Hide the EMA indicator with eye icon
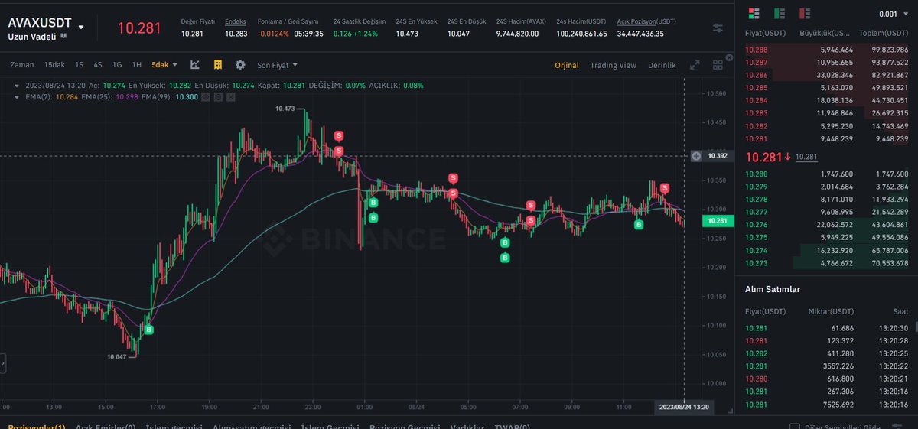 205,97
